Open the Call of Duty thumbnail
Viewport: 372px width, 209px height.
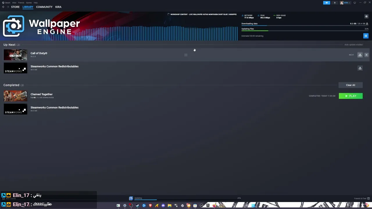15,55
